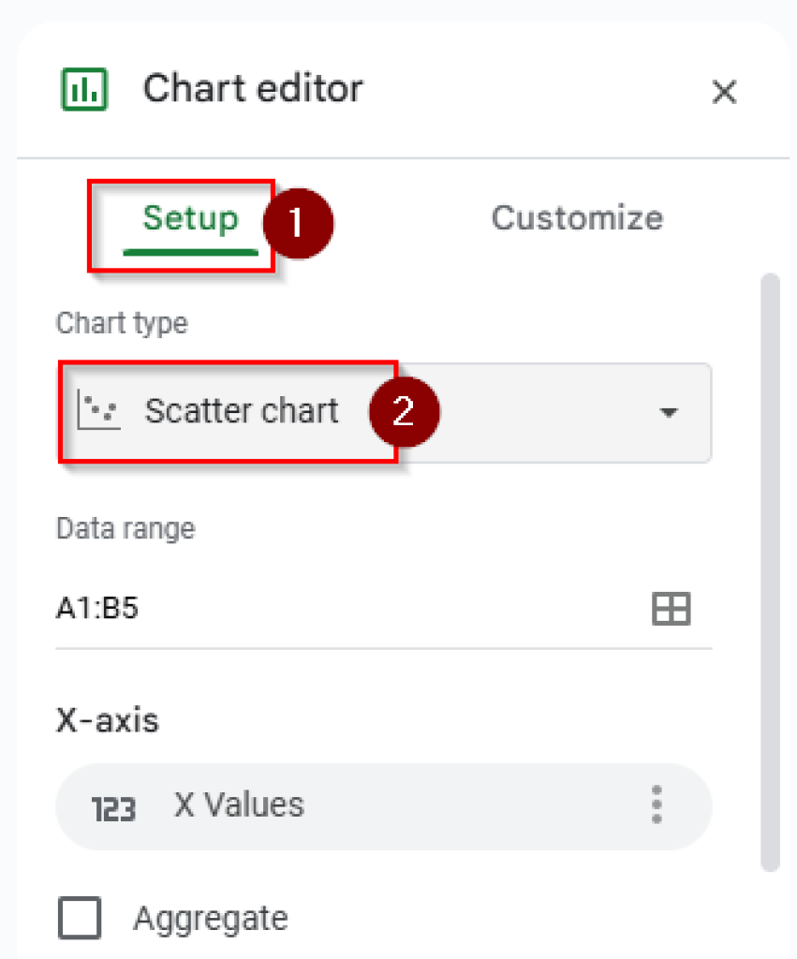Close the Chart editor panel
The height and width of the screenshot is (959, 797).
[x=724, y=92]
